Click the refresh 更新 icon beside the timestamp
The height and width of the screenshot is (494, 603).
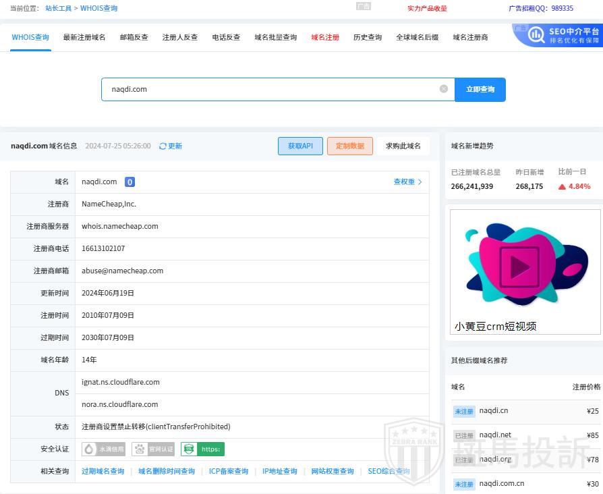163,146
